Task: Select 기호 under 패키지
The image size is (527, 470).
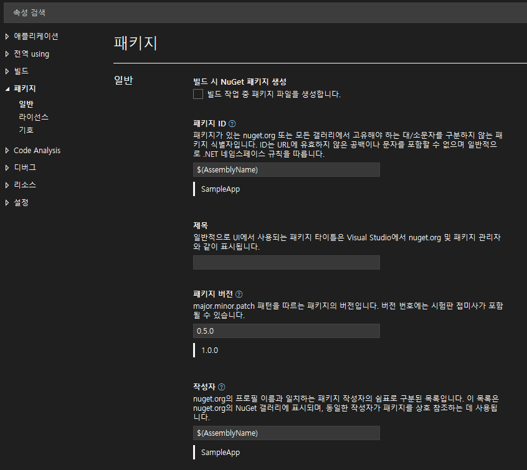Action: 26,129
